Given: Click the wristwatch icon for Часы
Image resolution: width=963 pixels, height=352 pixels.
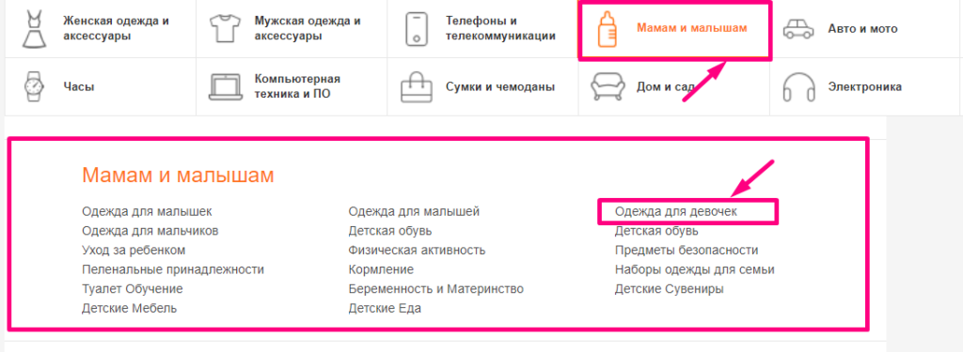Looking at the screenshot, I should (35, 86).
